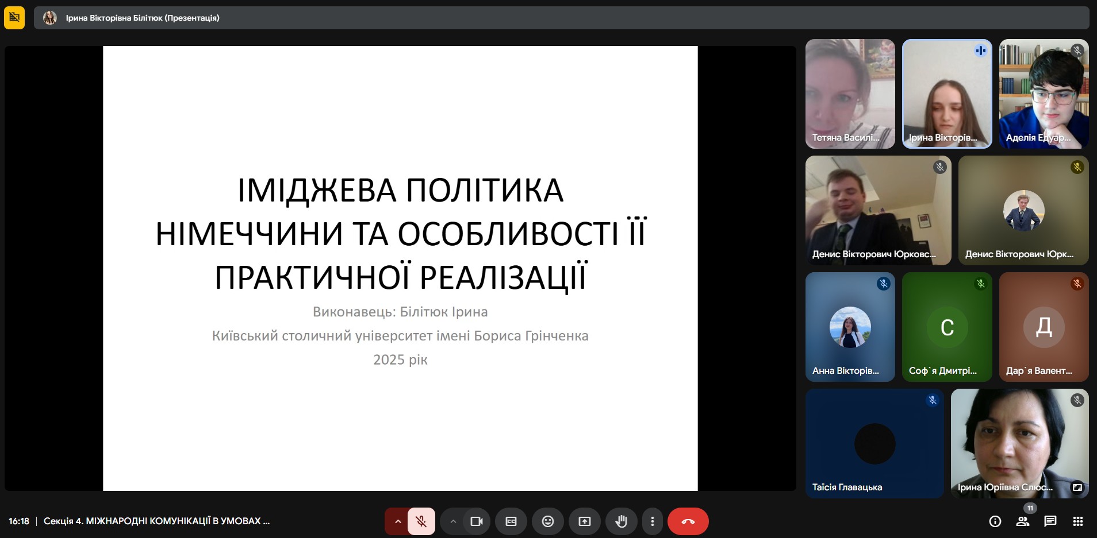1097x538 pixels.
Task: Select the Соф'я Дмитрі... participant tile
Action: [x=947, y=327]
